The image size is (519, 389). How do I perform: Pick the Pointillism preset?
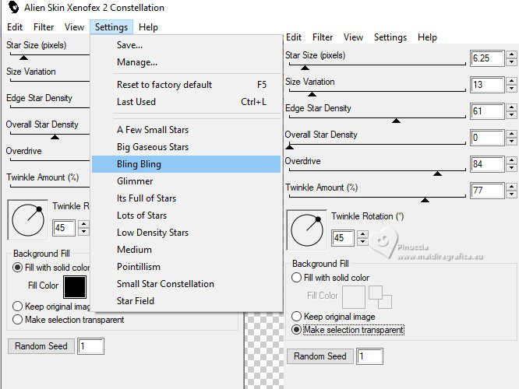(x=186, y=267)
